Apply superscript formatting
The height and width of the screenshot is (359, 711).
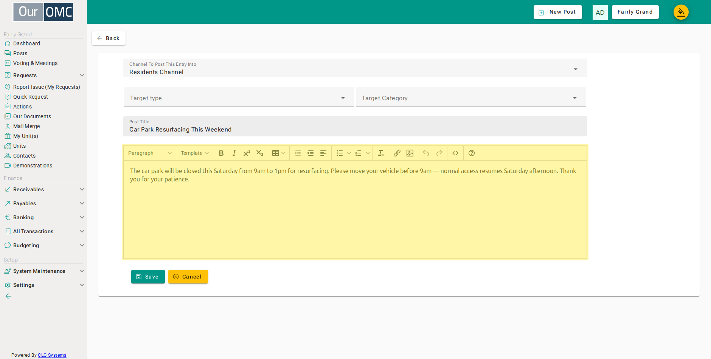[x=247, y=153]
